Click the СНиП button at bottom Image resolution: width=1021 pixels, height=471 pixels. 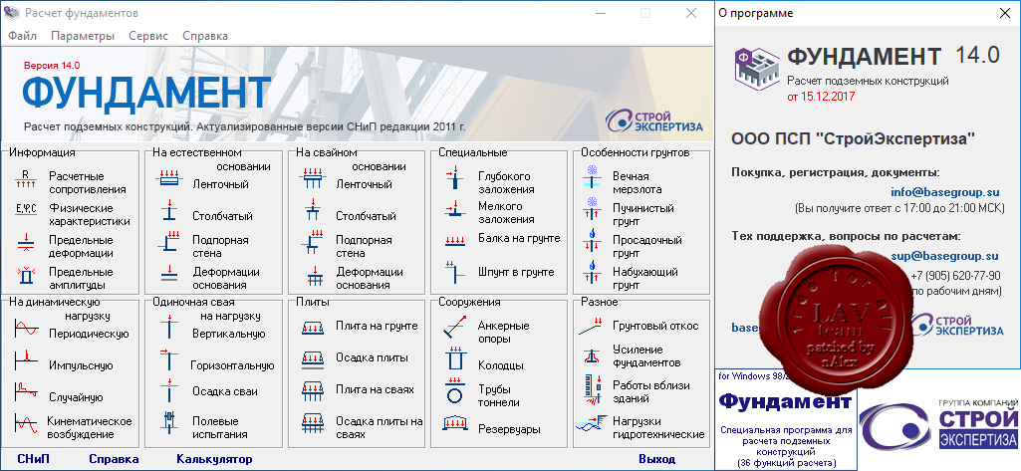(33, 459)
